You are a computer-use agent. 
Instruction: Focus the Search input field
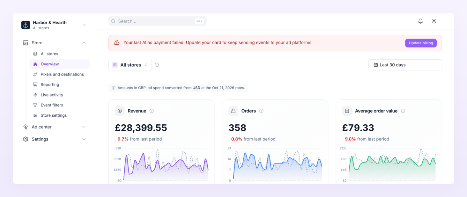coord(157,21)
